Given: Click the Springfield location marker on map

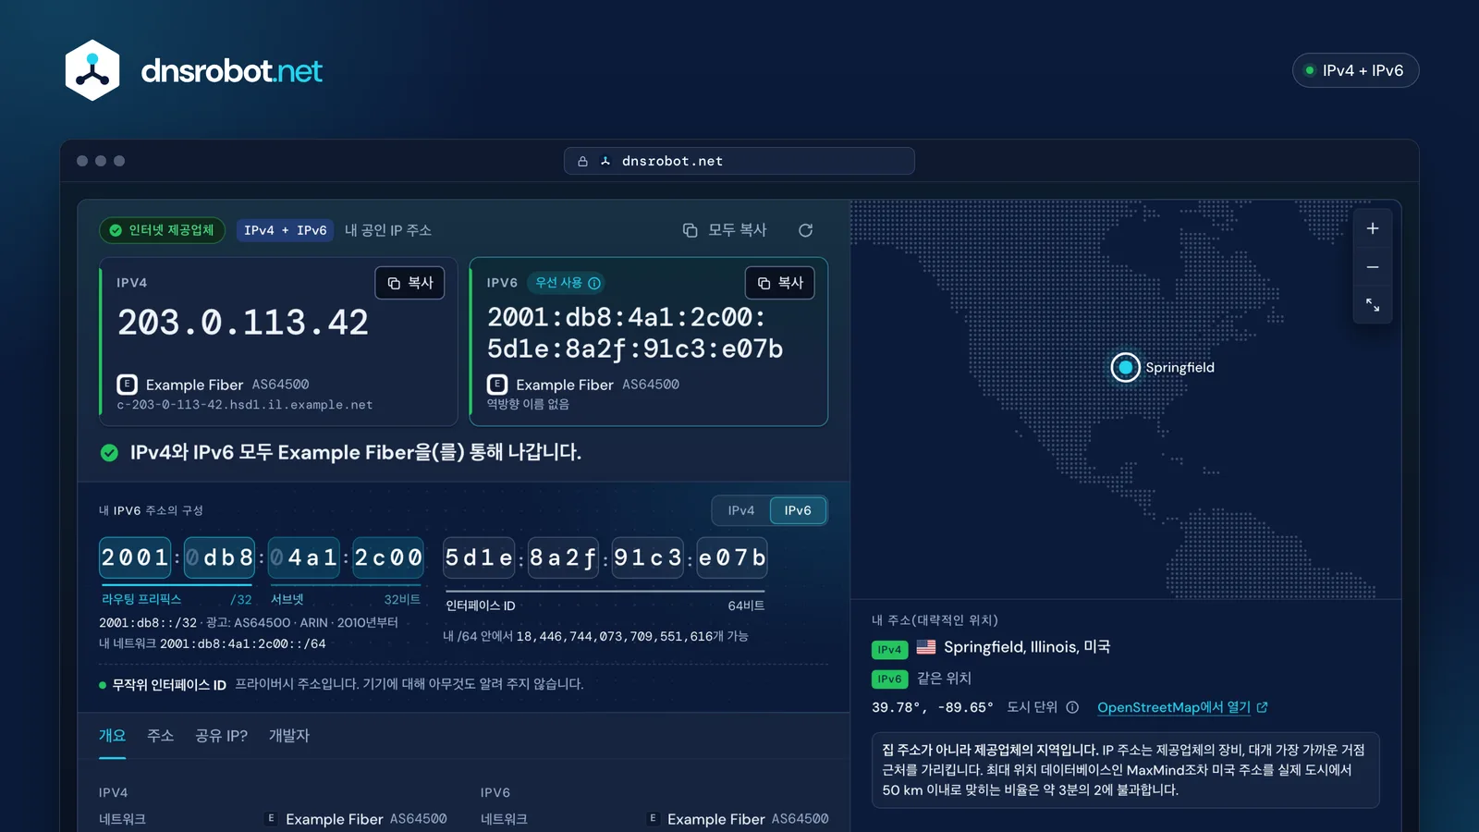Looking at the screenshot, I should click(1125, 367).
